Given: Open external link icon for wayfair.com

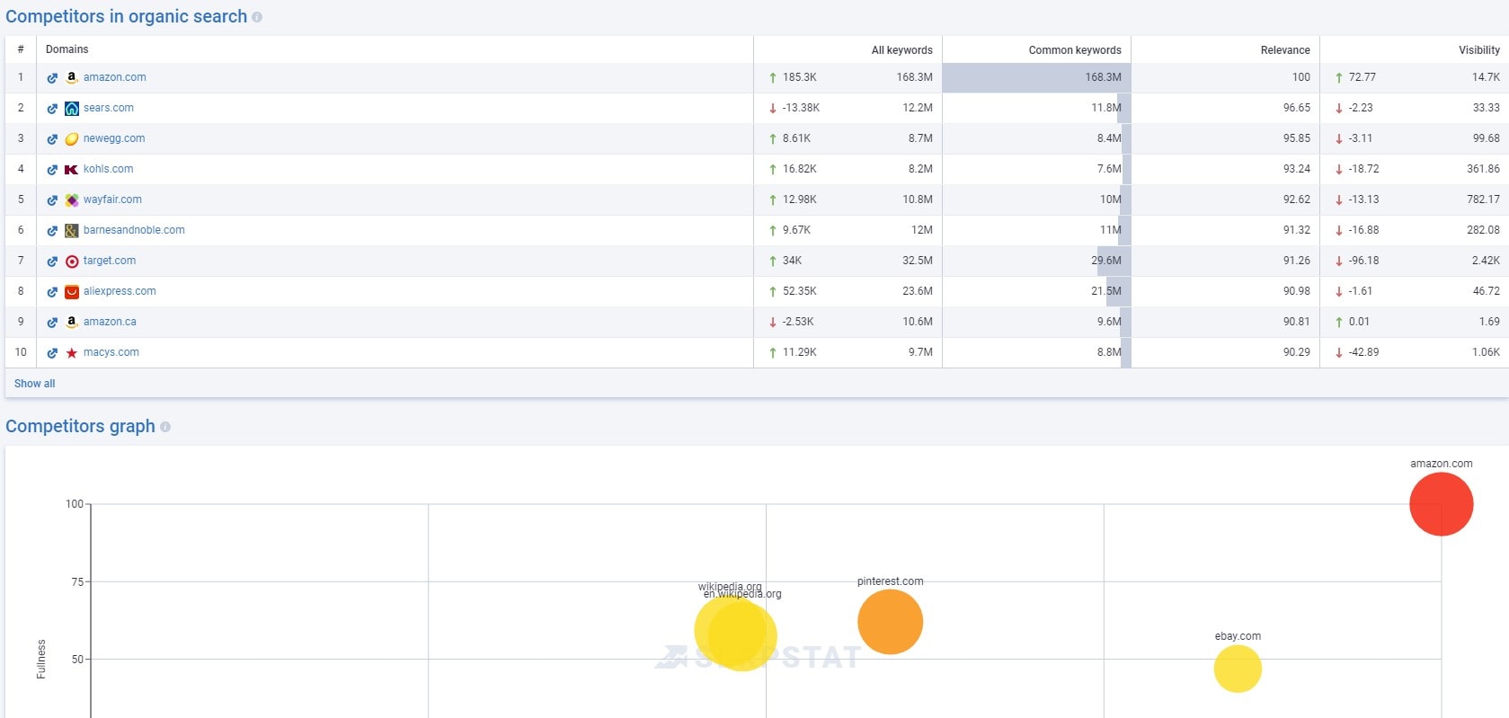Looking at the screenshot, I should point(52,200).
